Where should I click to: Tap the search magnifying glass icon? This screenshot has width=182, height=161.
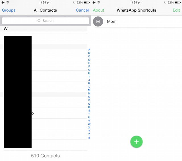[x=39, y=21]
